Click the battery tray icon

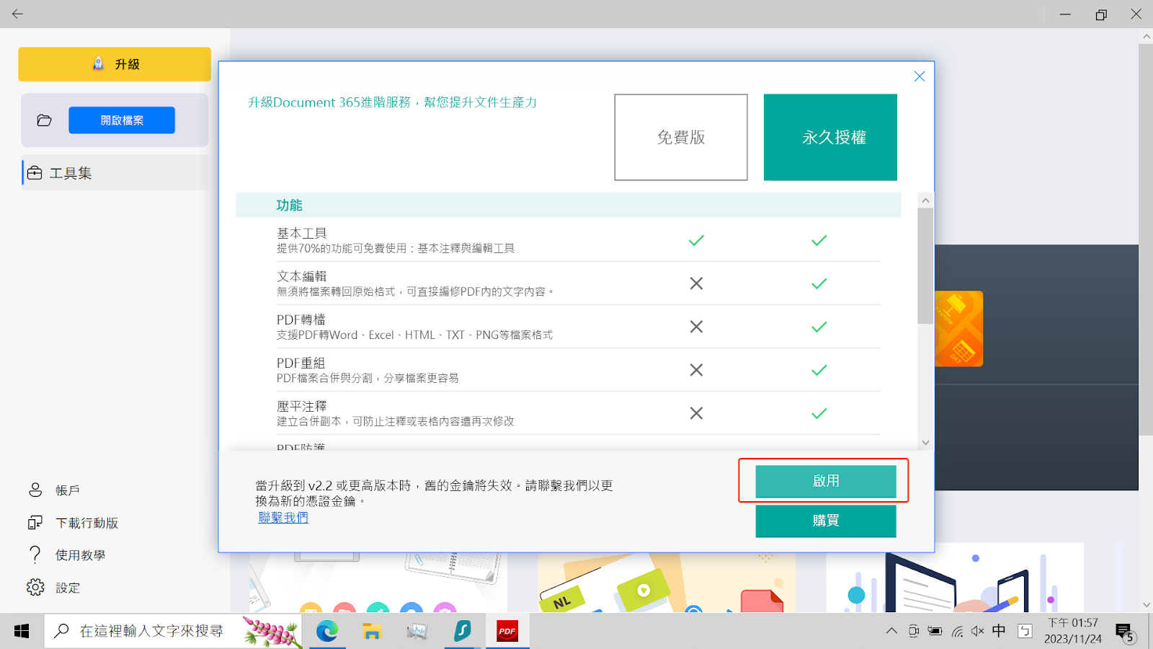935,631
